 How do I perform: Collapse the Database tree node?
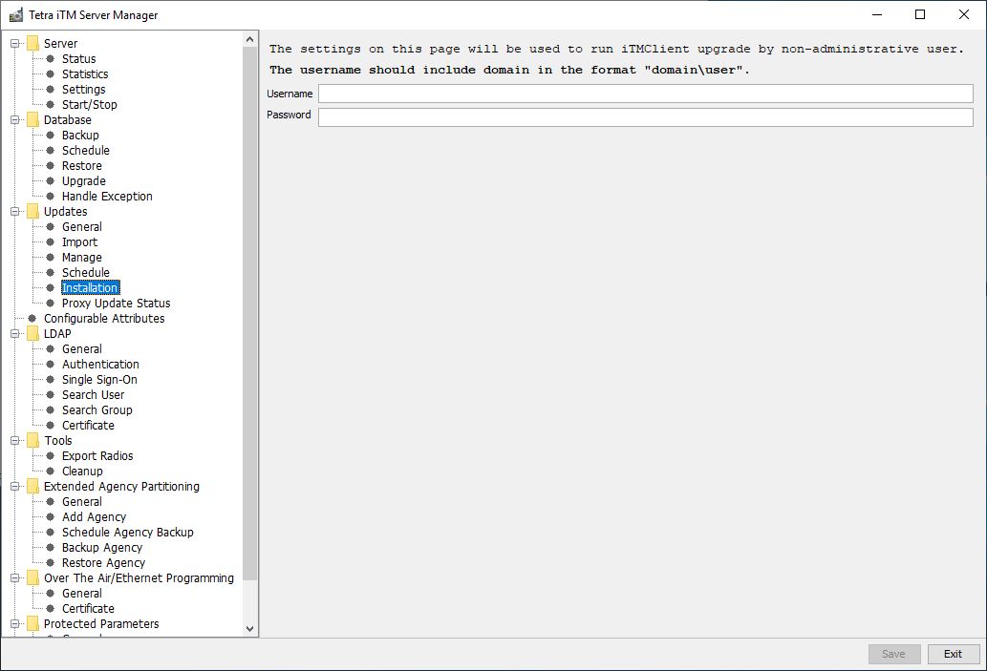[x=14, y=119]
